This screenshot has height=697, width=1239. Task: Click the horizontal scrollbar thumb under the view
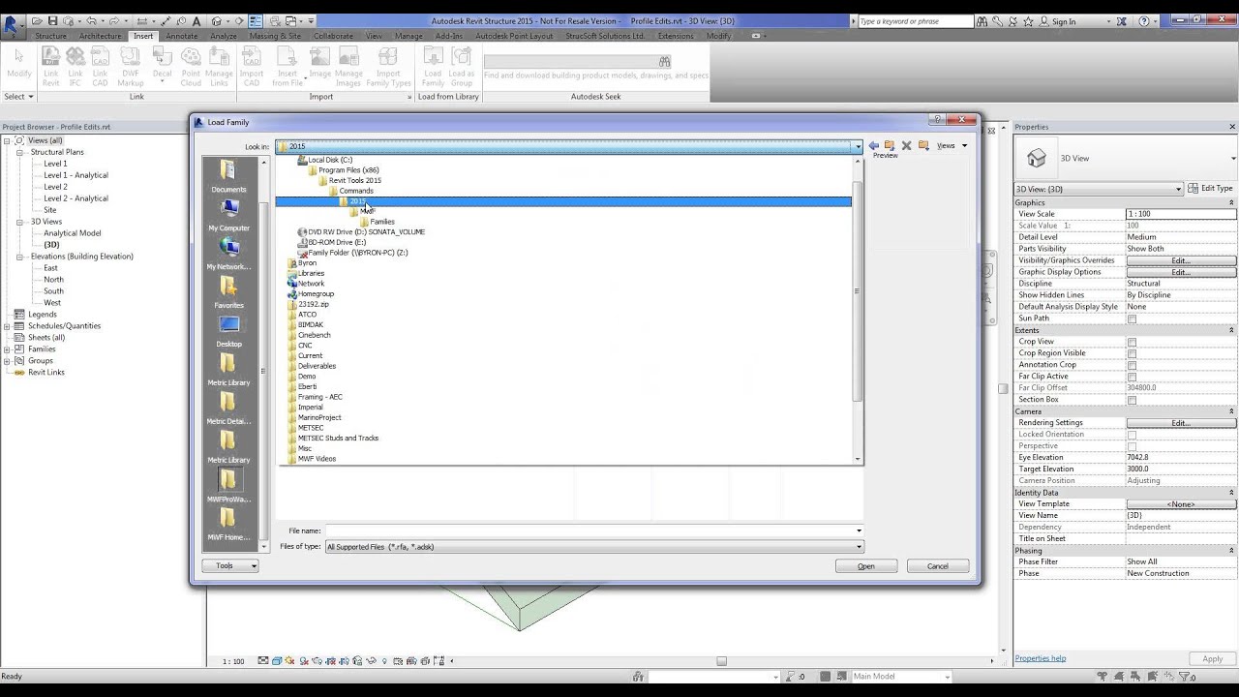721,661
